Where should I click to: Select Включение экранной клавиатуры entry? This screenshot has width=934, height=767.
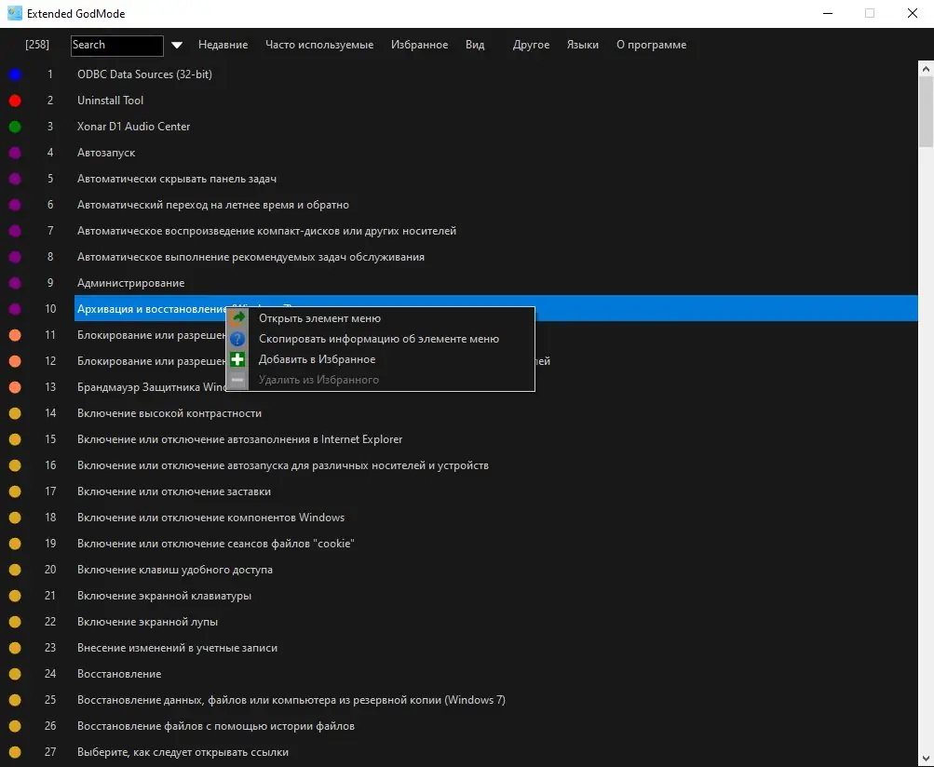tap(165, 596)
